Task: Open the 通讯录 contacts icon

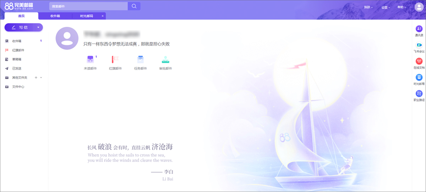Action: [419, 29]
